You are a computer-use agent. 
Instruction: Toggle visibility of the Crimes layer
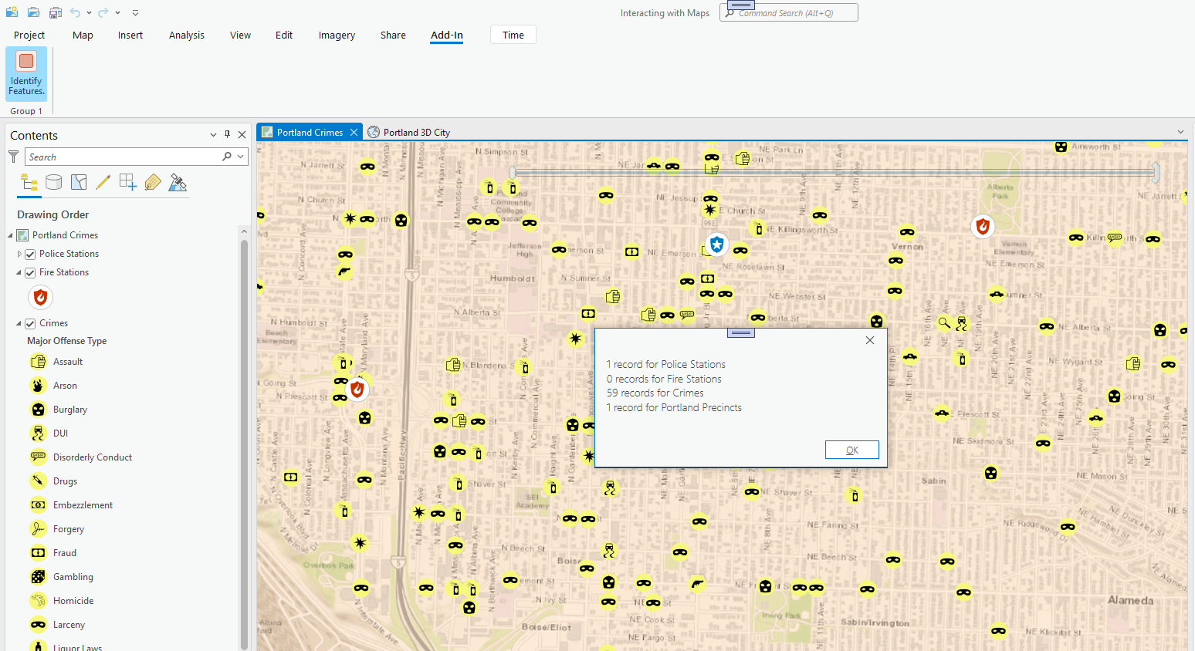(x=29, y=322)
